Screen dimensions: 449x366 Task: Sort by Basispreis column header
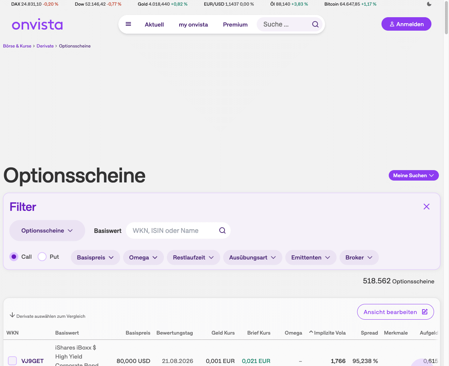(x=138, y=333)
